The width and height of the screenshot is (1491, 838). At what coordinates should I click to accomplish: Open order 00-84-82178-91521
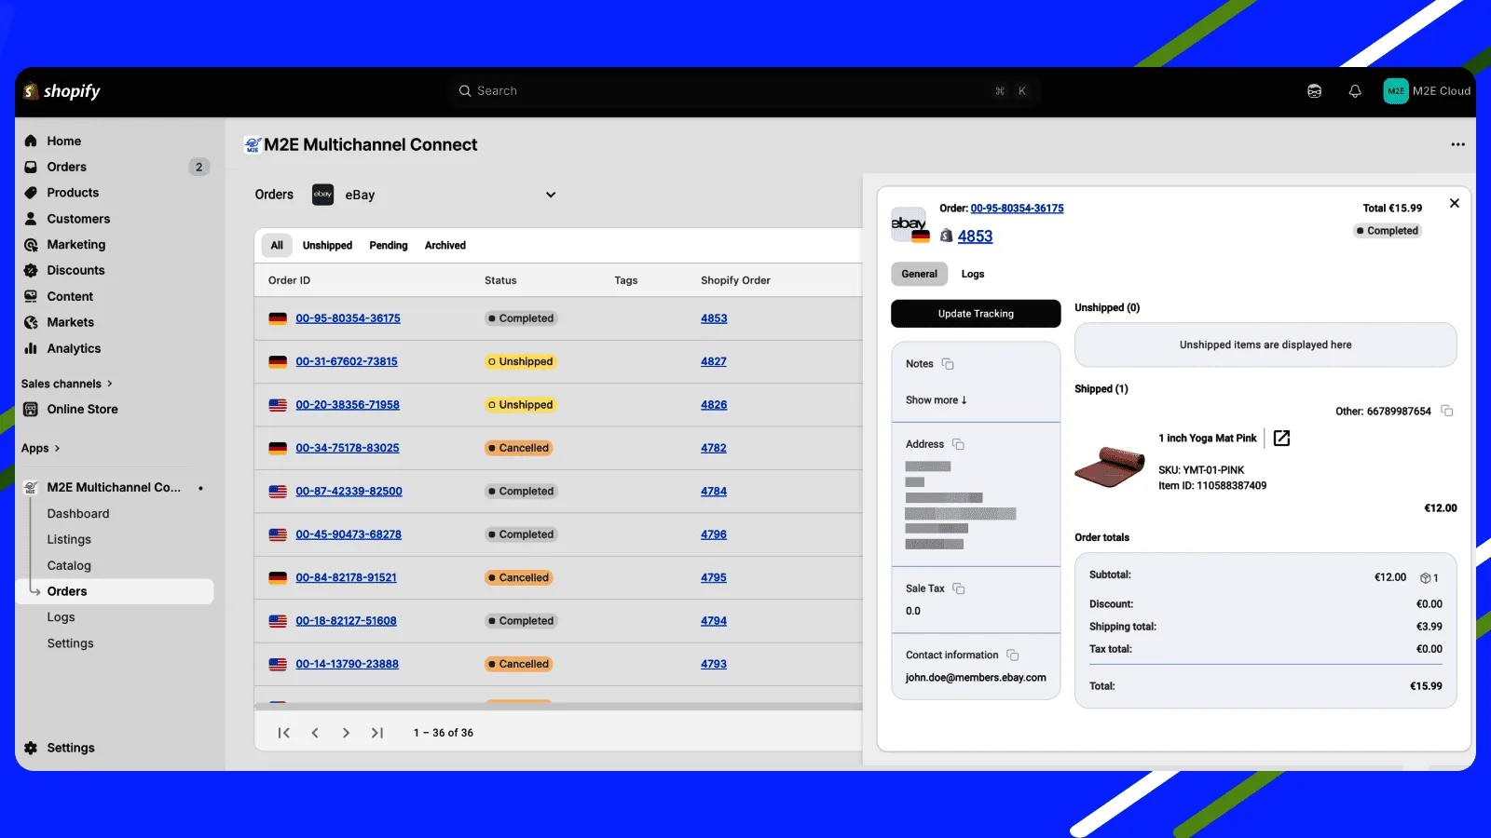(346, 578)
